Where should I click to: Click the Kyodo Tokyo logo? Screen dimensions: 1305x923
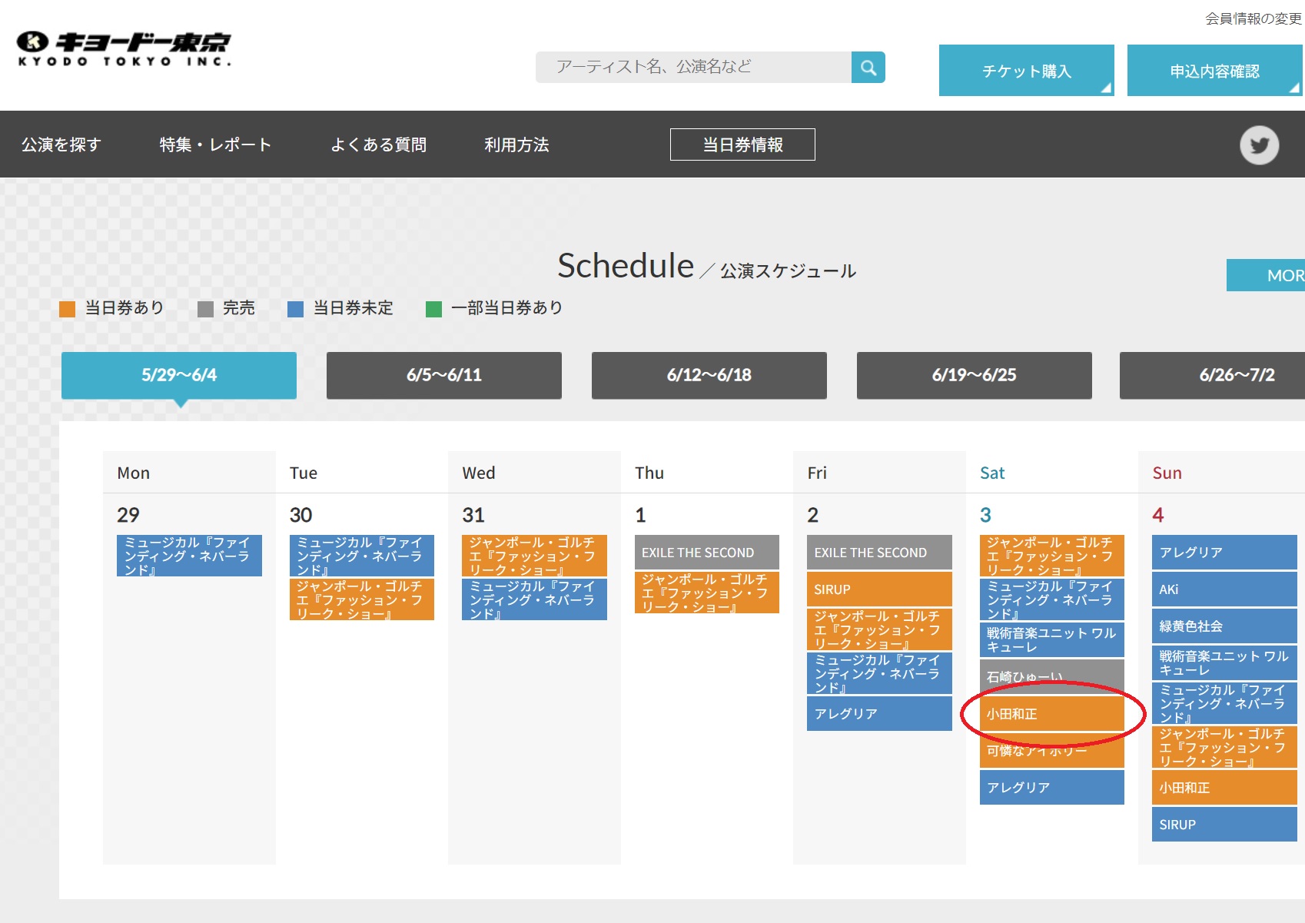pyautogui.click(x=124, y=49)
